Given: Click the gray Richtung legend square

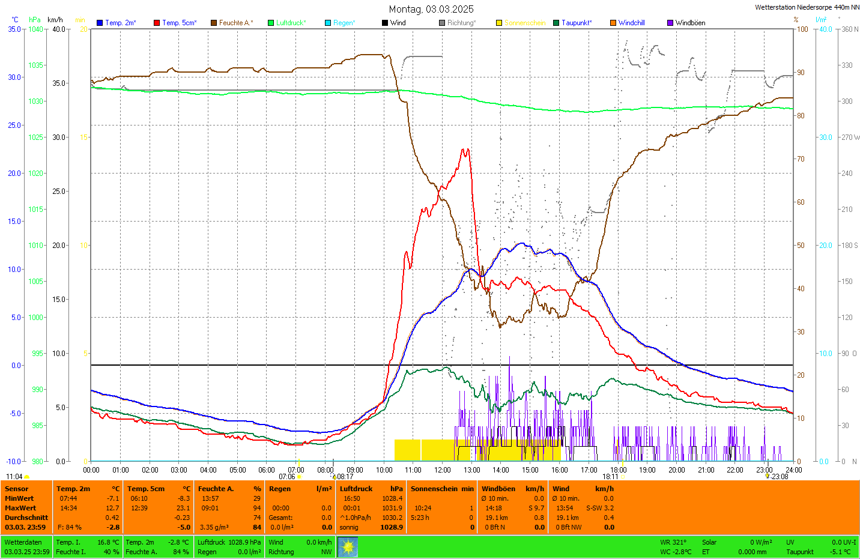Looking at the screenshot, I should click(x=442, y=23).
